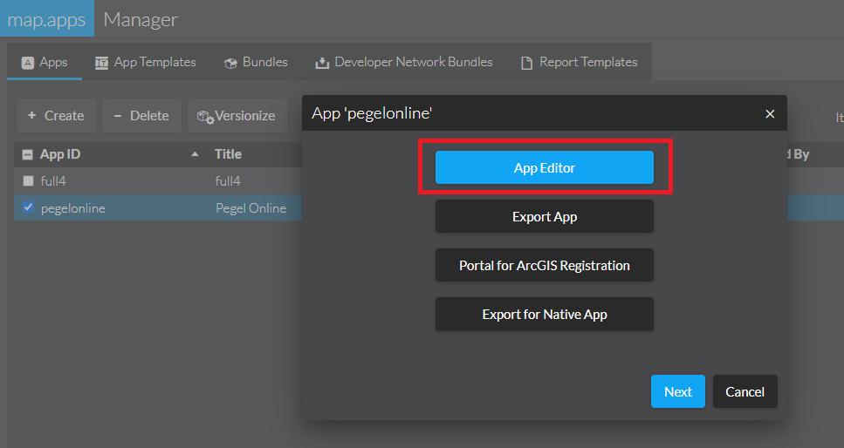Cancel the pegelonline app dialog
The height and width of the screenshot is (448, 844).
tap(745, 391)
